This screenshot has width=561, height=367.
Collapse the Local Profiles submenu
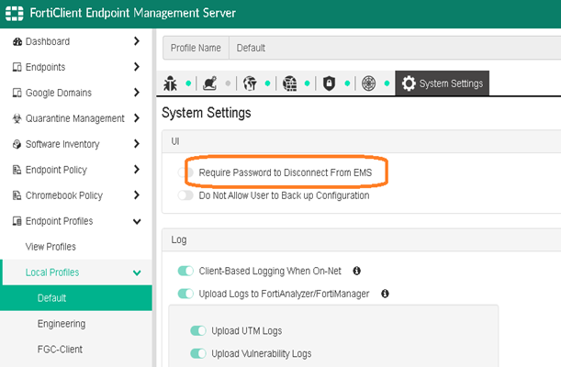click(137, 272)
